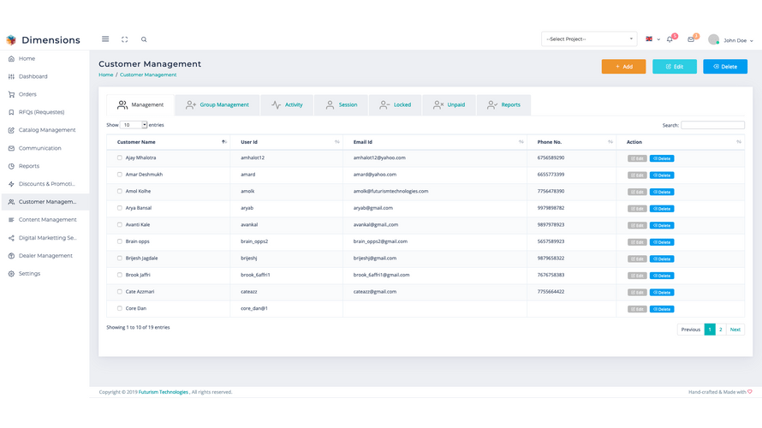Image resolution: width=762 pixels, height=428 pixels.
Task: Click email amolk@futurismtechnologies.com
Action: click(390, 192)
